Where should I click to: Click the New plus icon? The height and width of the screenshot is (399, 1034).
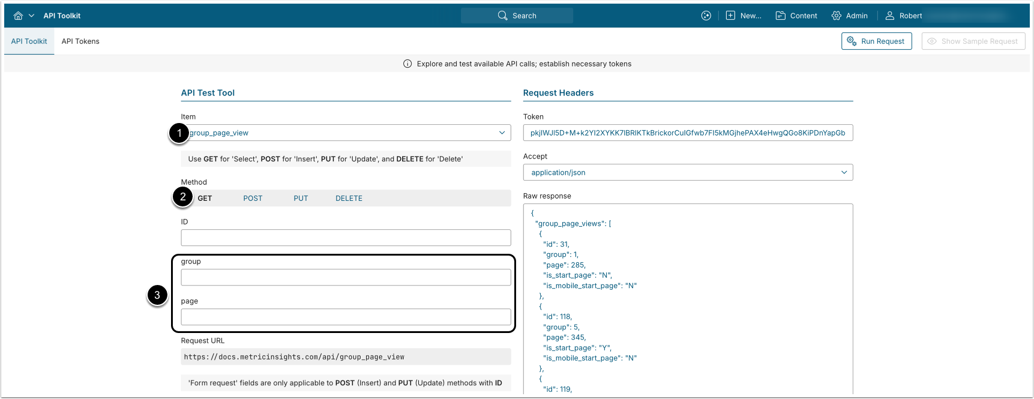point(730,16)
